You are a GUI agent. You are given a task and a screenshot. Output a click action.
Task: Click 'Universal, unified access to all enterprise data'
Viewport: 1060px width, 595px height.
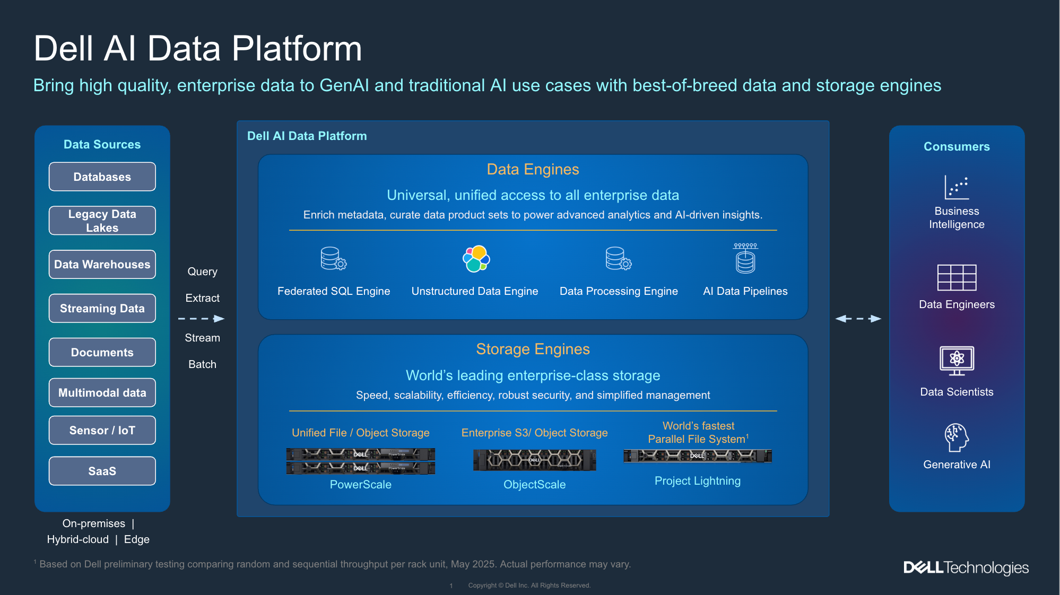(x=533, y=195)
